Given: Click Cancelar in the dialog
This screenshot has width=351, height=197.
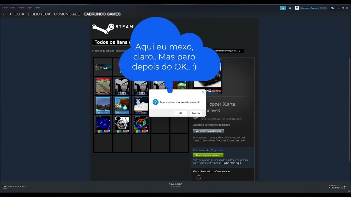Looking at the screenshot, I should pyautogui.click(x=196, y=113).
